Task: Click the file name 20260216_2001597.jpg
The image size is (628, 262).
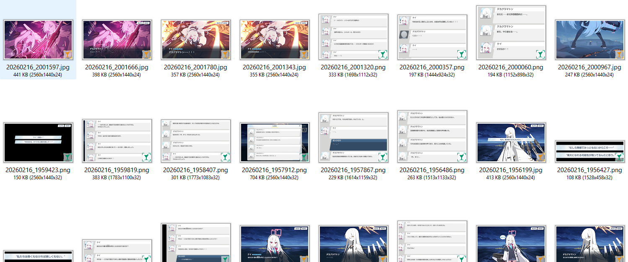Action: pyautogui.click(x=38, y=67)
